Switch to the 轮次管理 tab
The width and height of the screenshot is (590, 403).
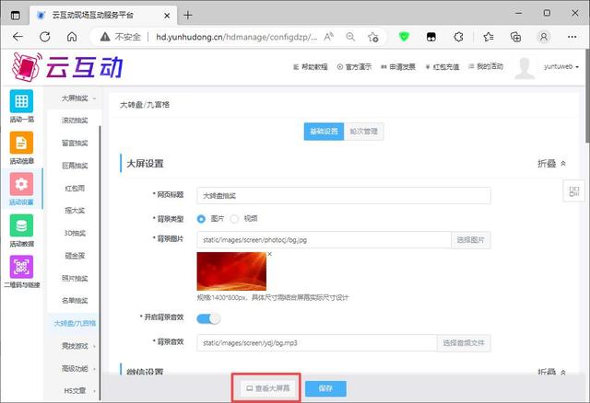point(364,132)
